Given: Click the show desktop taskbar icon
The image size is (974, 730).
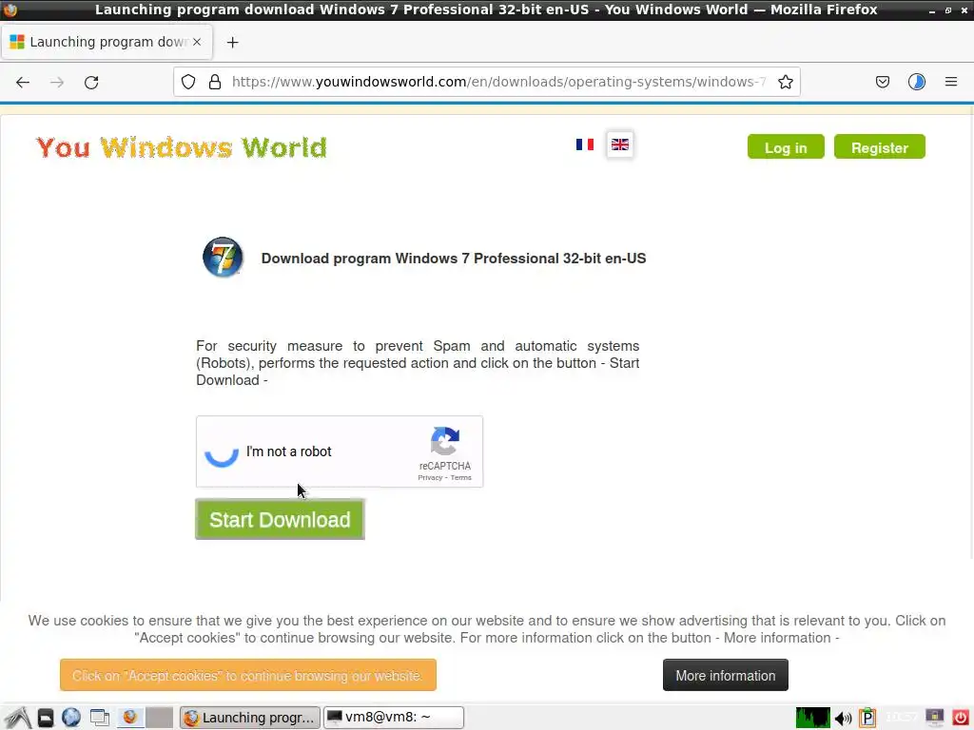Looking at the screenshot, I should pos(99,718).
